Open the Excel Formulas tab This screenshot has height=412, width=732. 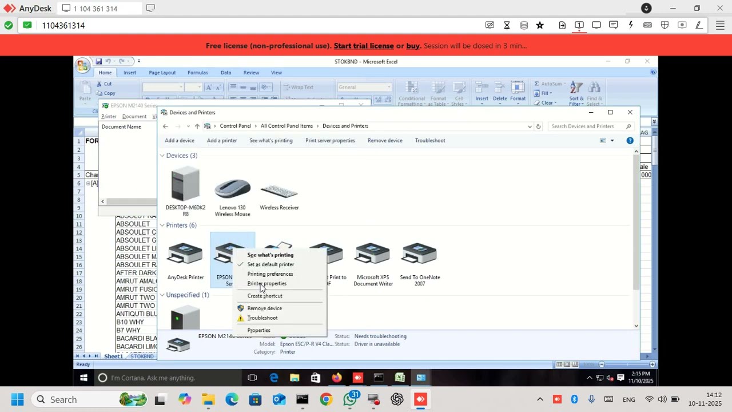pos(197,73)
